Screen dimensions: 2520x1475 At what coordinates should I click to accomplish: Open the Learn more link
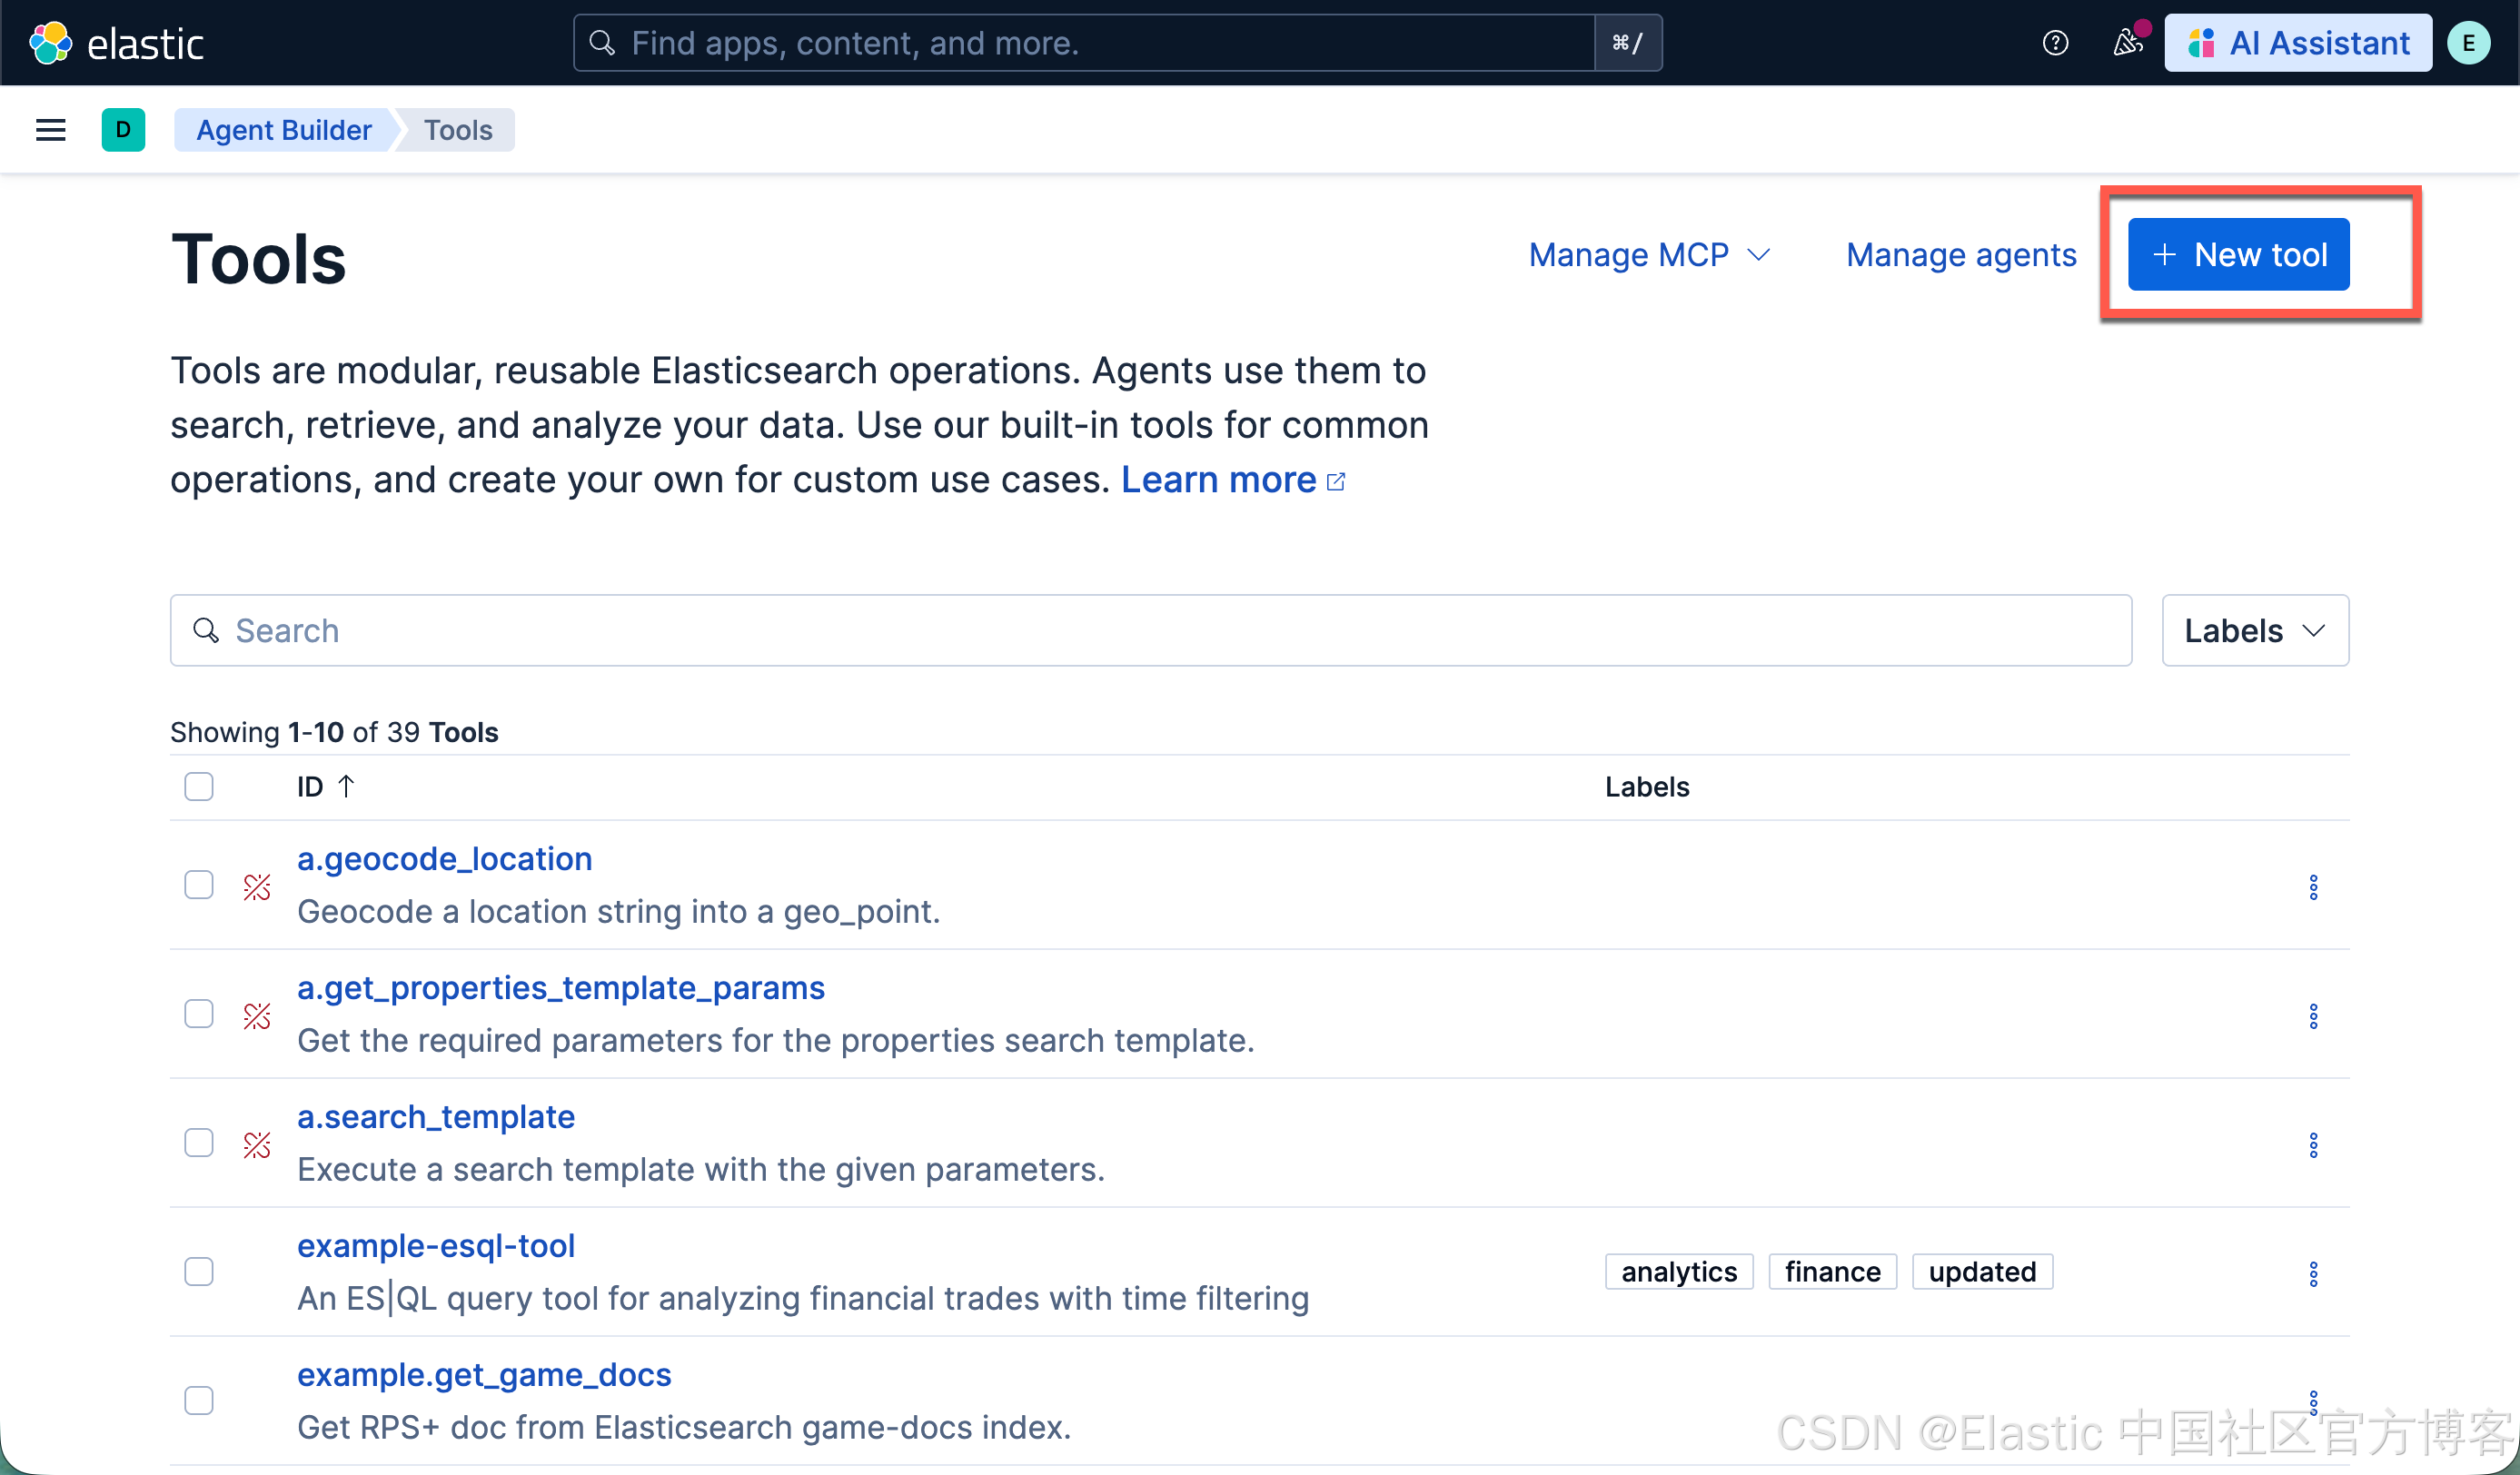click(x=1218, y=480)
